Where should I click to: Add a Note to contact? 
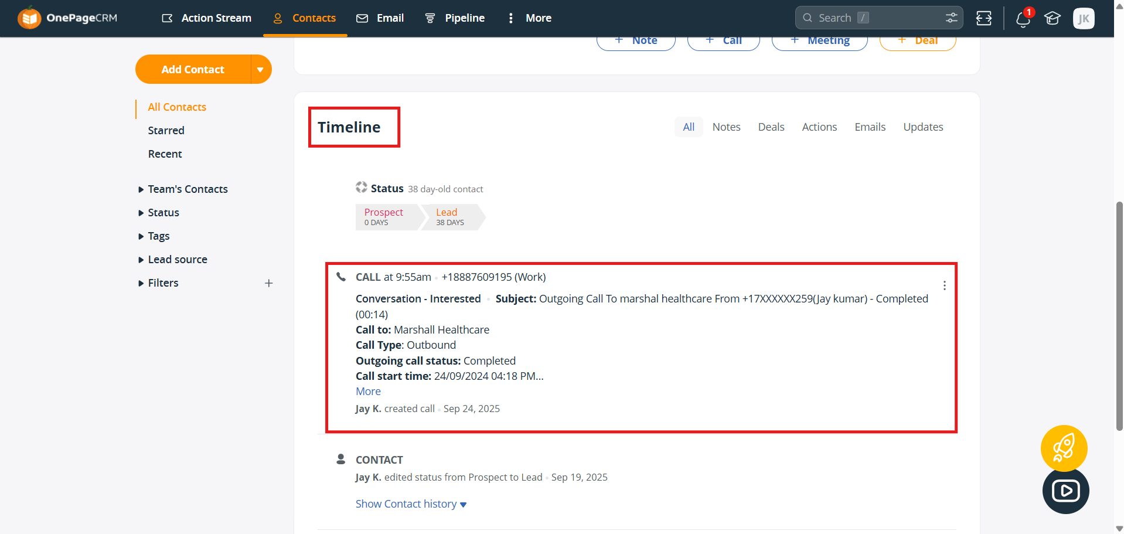[x=636, y=41]
